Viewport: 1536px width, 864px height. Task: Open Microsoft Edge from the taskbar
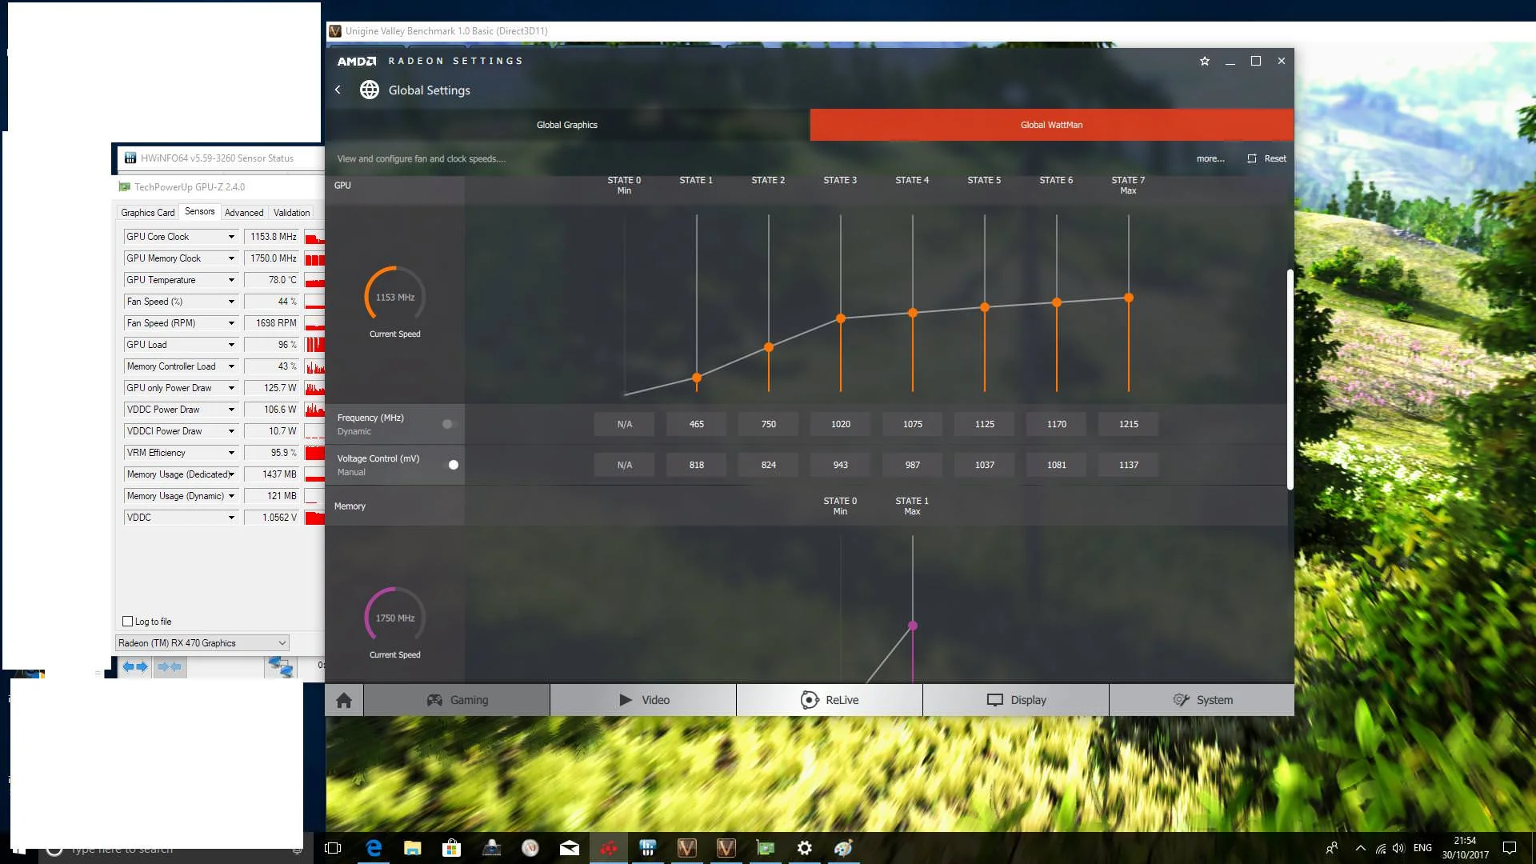[374, 848]
